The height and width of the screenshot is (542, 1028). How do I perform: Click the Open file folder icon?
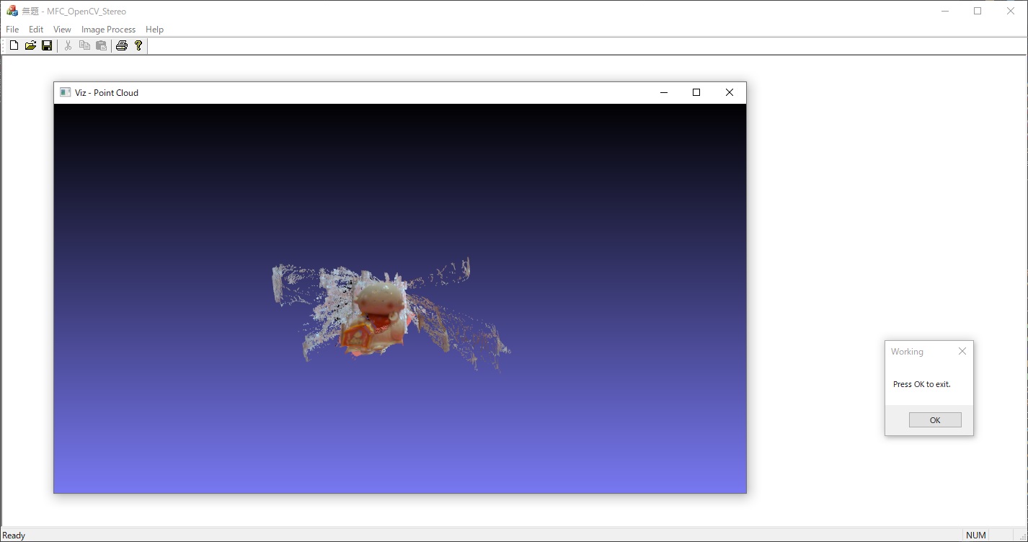(x=30, y=45)
